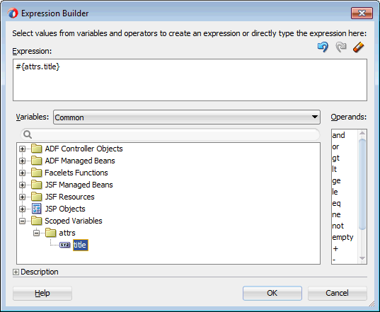380x312 pixels.
Task: Select the 'or' operand
Action: point(335,146)
